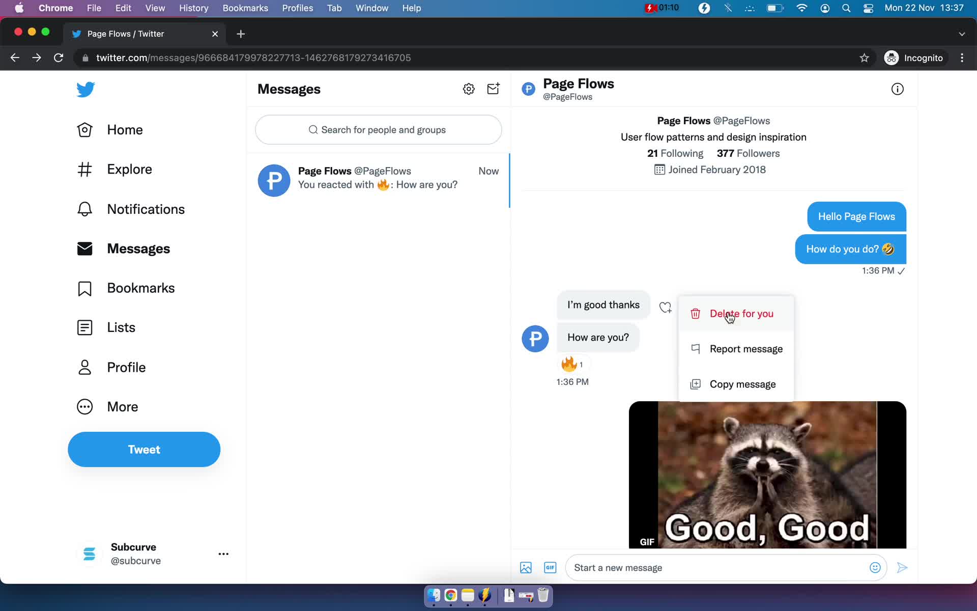Open the History menu in the menu bar
977x611 pixels.
(x=193, y=8)
